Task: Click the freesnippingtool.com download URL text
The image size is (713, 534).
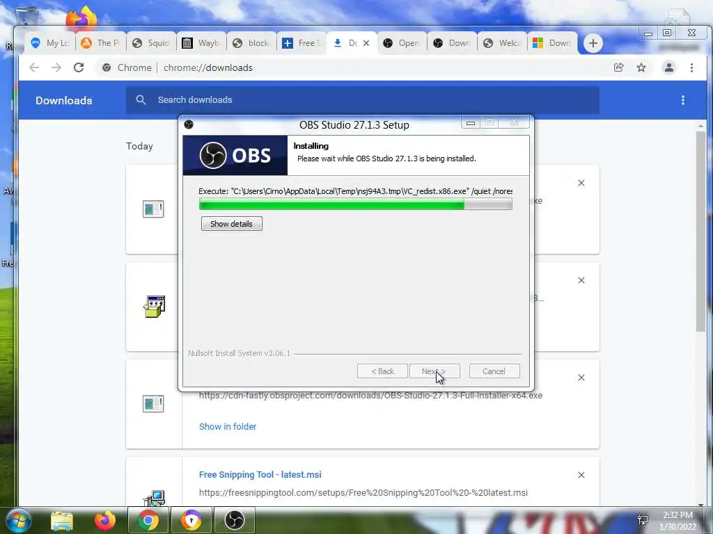Action: click(363, 493)
